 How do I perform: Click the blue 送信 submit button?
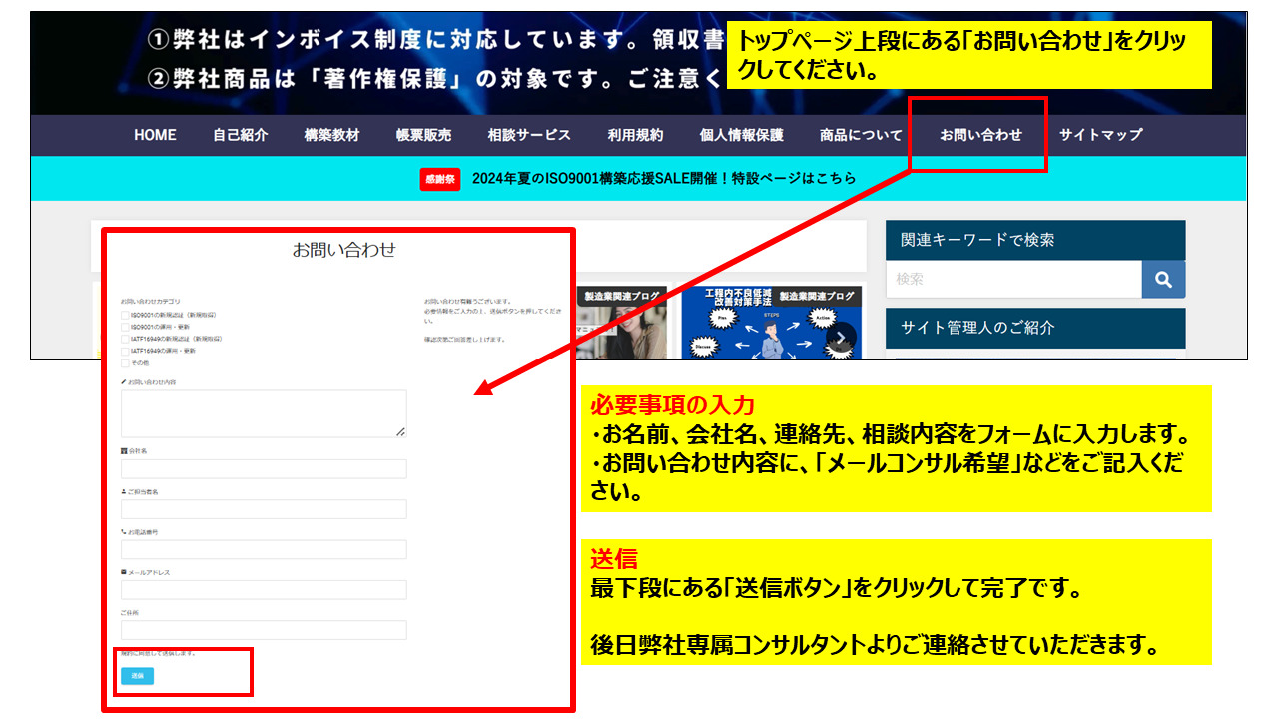(138, 676)
